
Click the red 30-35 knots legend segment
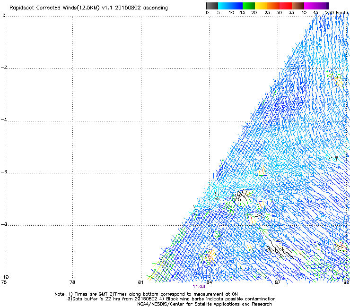tap(286, 6)
